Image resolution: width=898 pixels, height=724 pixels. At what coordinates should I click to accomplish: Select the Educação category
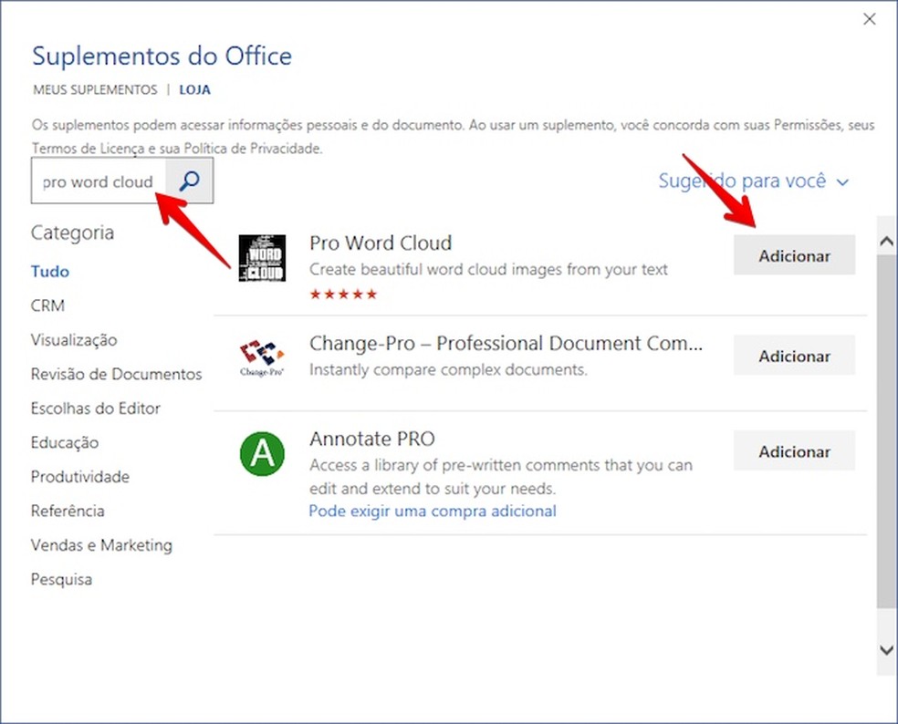[64, 442]
